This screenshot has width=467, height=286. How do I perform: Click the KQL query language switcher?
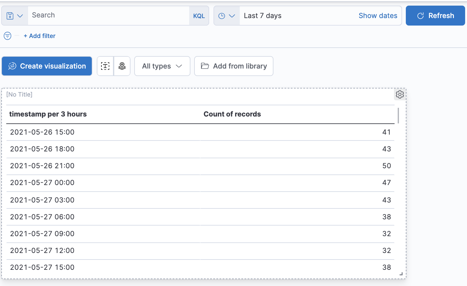(x=199, y=16)
